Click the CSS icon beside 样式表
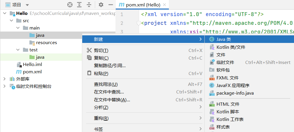294x132 pixels. (x=212, y=127)
